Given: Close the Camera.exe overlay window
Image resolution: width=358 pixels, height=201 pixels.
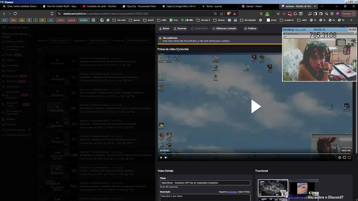Looking at the screenshot, I should (355, 33).
